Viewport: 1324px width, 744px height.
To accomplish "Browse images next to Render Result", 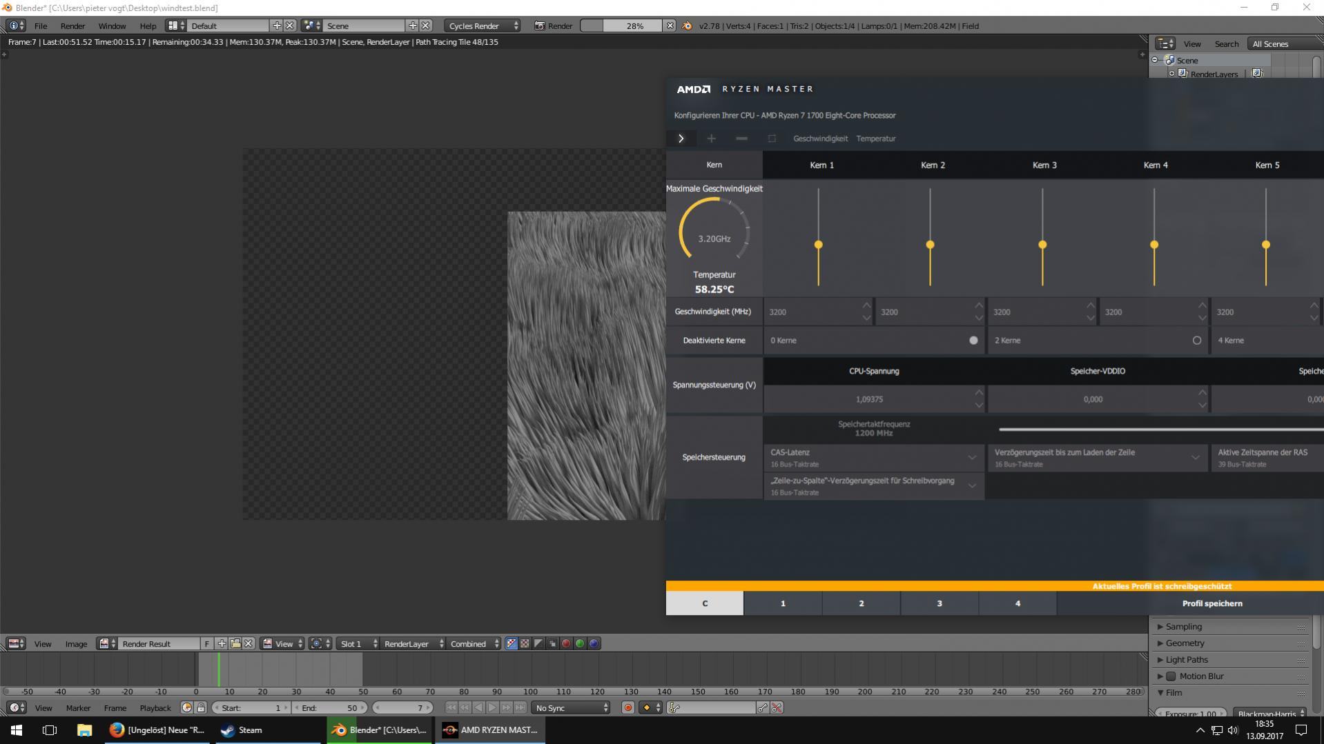I will pyautogui.click(x=107, y=643).
